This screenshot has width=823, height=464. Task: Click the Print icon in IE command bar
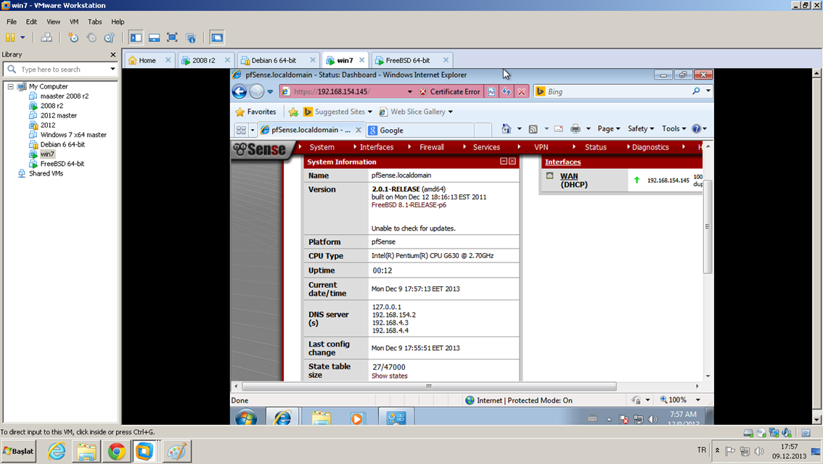(576, 129)
